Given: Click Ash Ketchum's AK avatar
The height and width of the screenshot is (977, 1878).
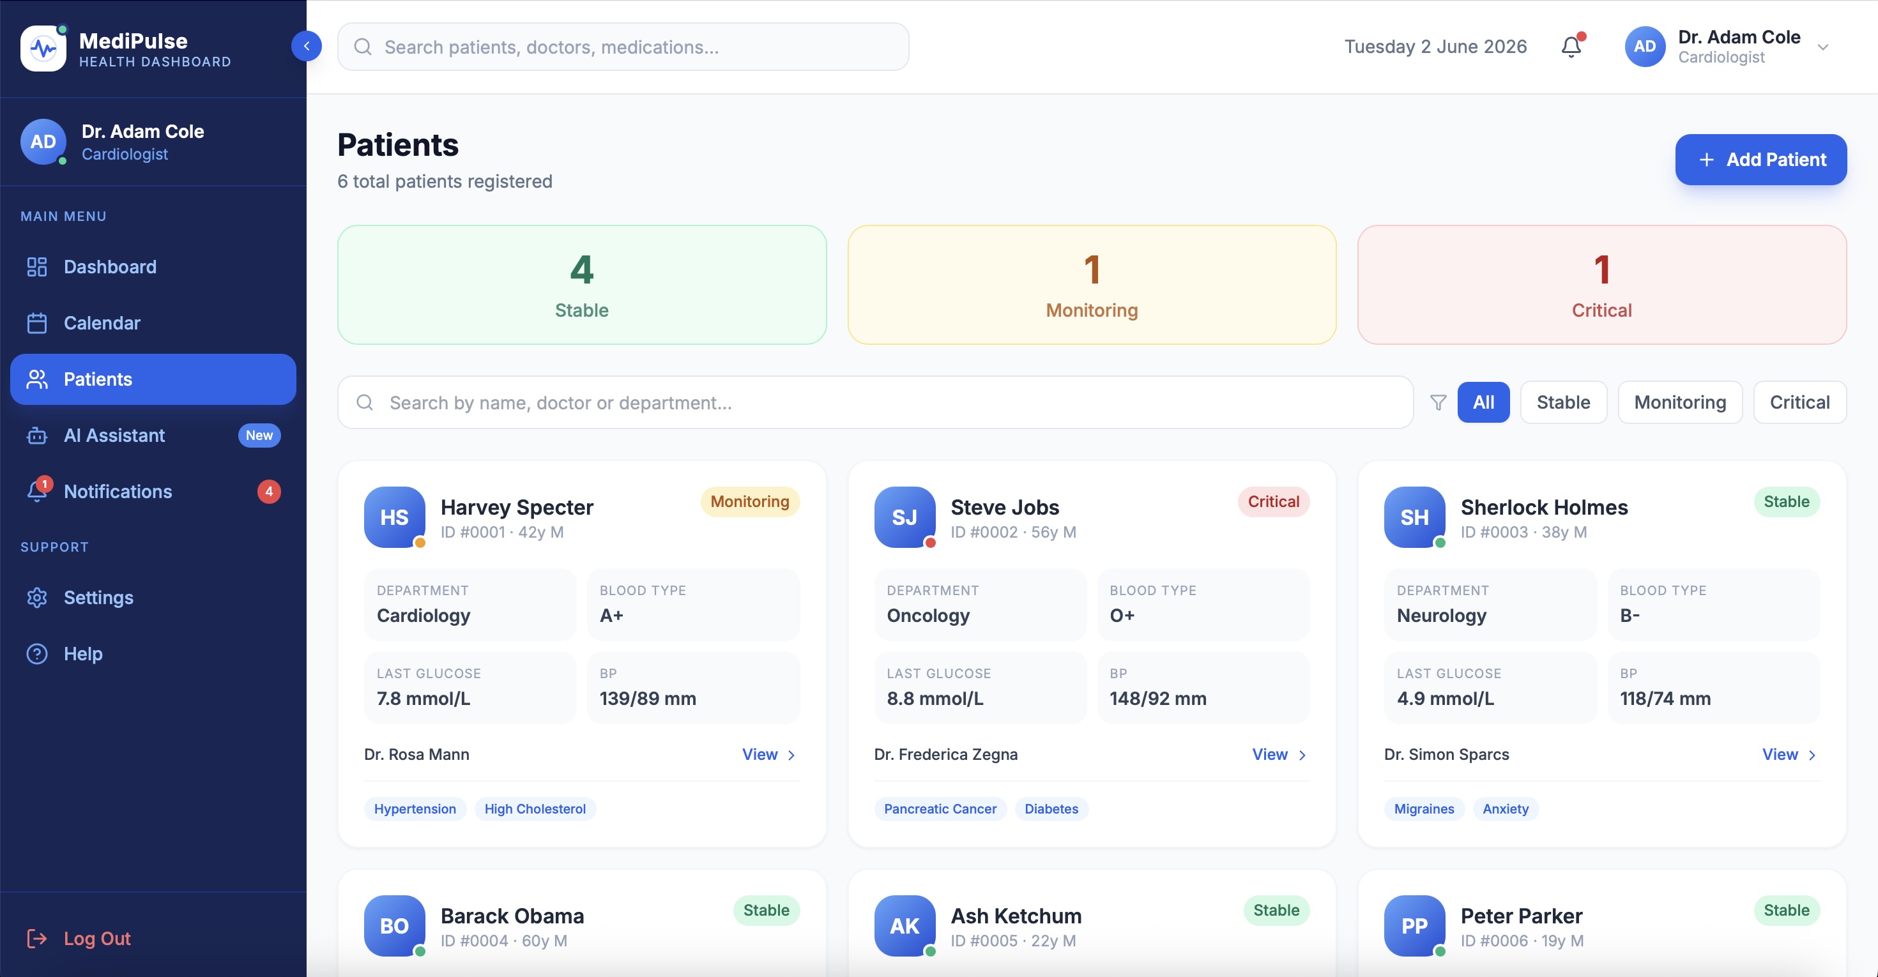Looking at the screenshot, I should coord(905,925).
